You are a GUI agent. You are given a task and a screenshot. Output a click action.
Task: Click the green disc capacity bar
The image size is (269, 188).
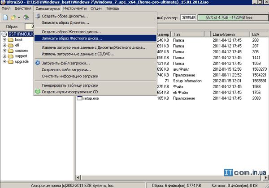click(x=235, y=17)
